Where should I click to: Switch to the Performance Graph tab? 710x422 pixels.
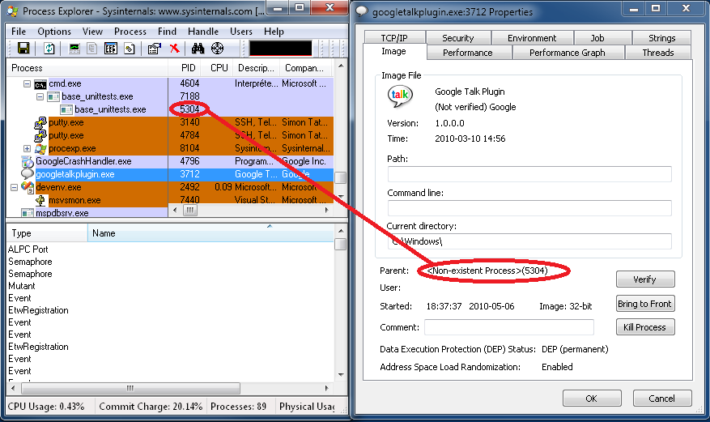click(568, 52)
